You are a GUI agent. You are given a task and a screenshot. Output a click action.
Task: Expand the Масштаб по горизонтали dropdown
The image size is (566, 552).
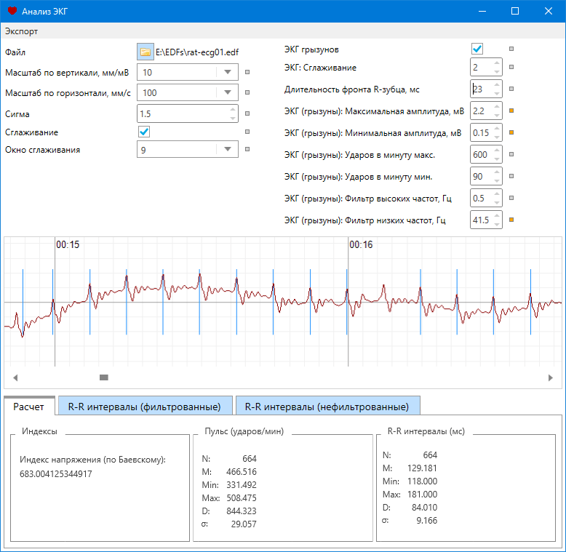[228, 92]
